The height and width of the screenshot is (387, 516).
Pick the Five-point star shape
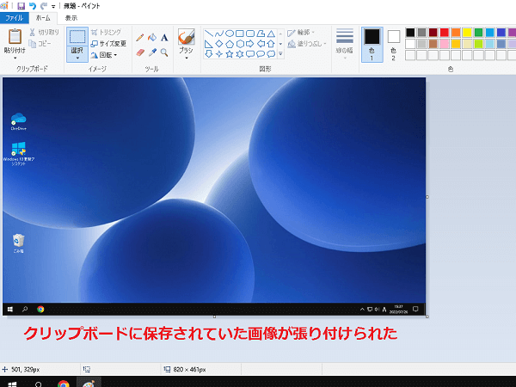click(x=230, y=54)
